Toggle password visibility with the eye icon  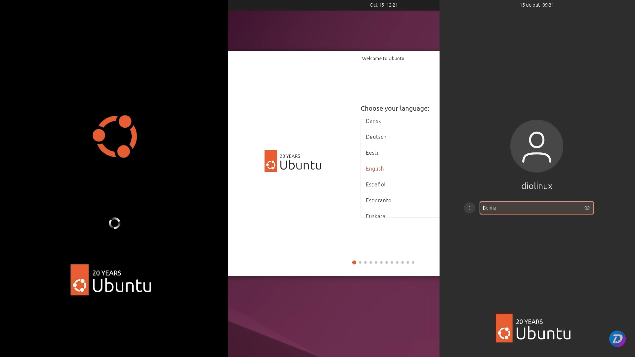[x=587, y=208]
